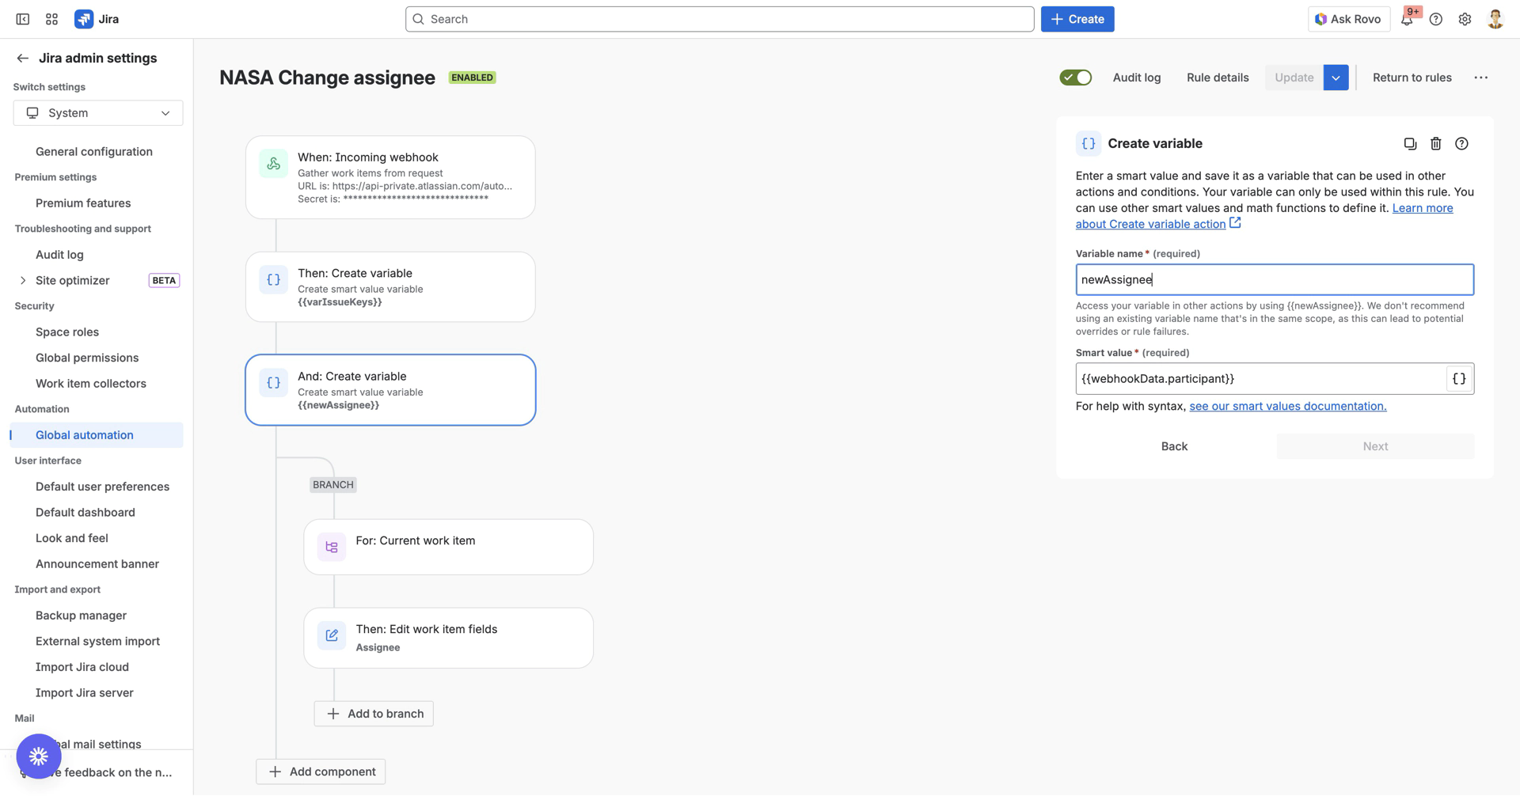This screenshot has width=1520, height=796.
Task: Switch to the Audit log tab
Action: click(x=1137, y=77)
